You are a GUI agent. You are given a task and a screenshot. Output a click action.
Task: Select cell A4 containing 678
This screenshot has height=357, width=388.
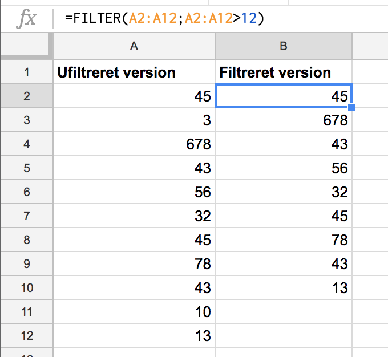point(134,144)
